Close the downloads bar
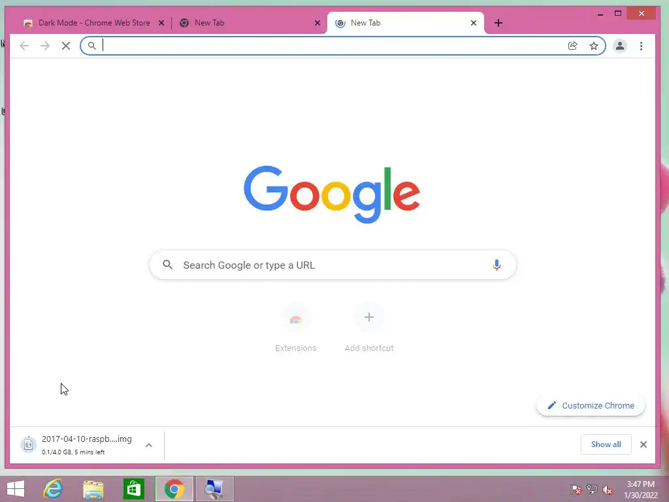Viewport: 669px width, 502px height. coord(644,444)
